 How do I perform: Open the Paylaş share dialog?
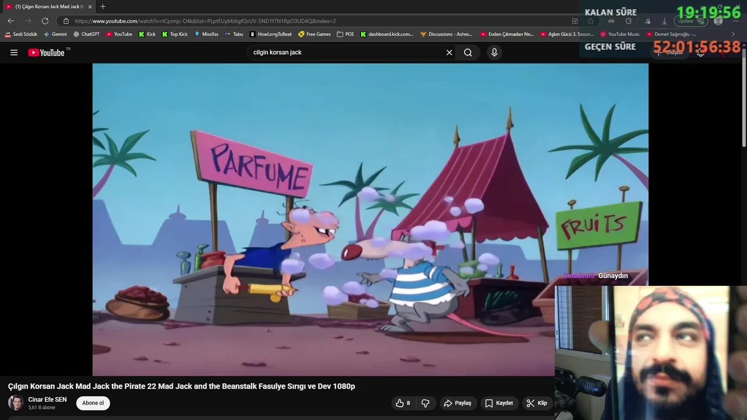(458, 403)
